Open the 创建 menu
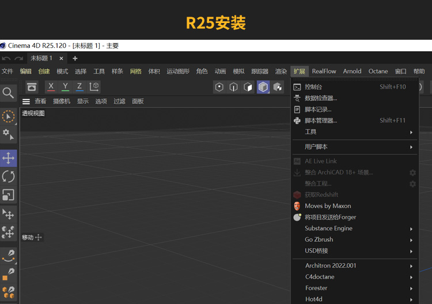This screenshot has width=432, height=304. coord(44,71)
